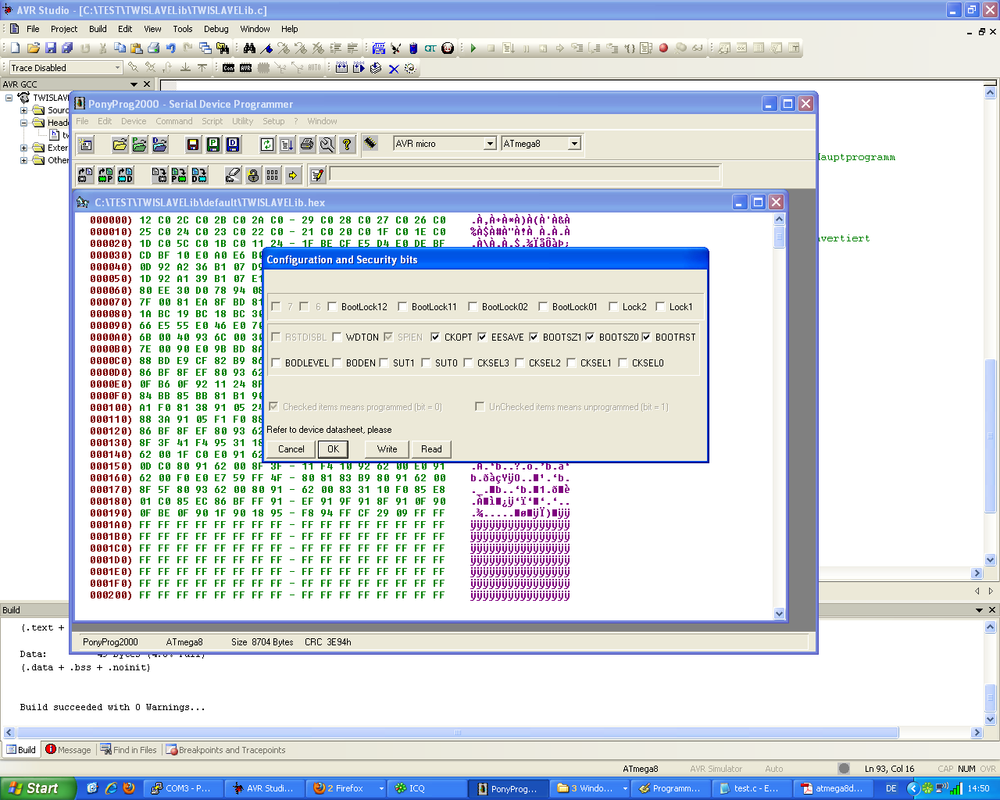Click hex window vertical scrollbar thumb
The width and height of the screenshot is (1000, 800).
(779, 237)
